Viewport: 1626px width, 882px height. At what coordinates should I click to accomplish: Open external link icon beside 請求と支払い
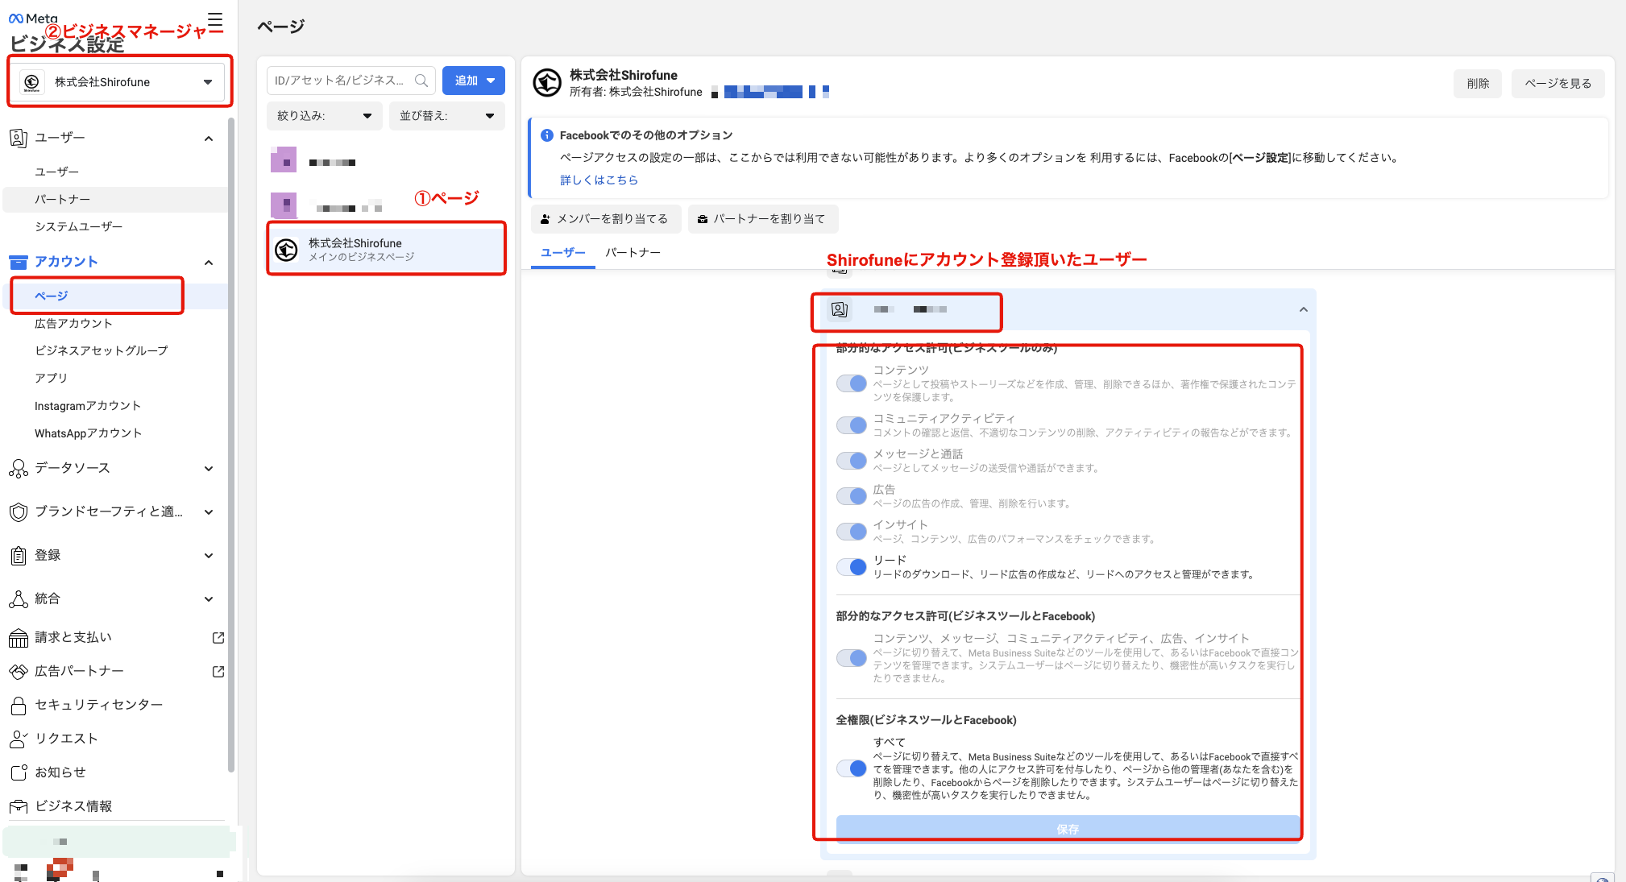218,638
